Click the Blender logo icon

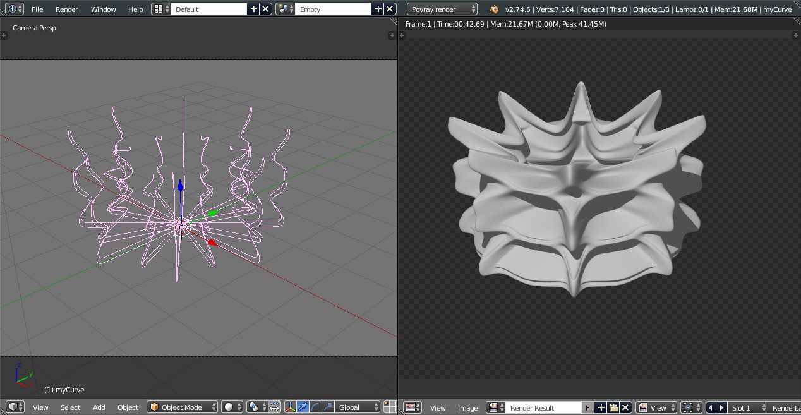pos(494,9)
